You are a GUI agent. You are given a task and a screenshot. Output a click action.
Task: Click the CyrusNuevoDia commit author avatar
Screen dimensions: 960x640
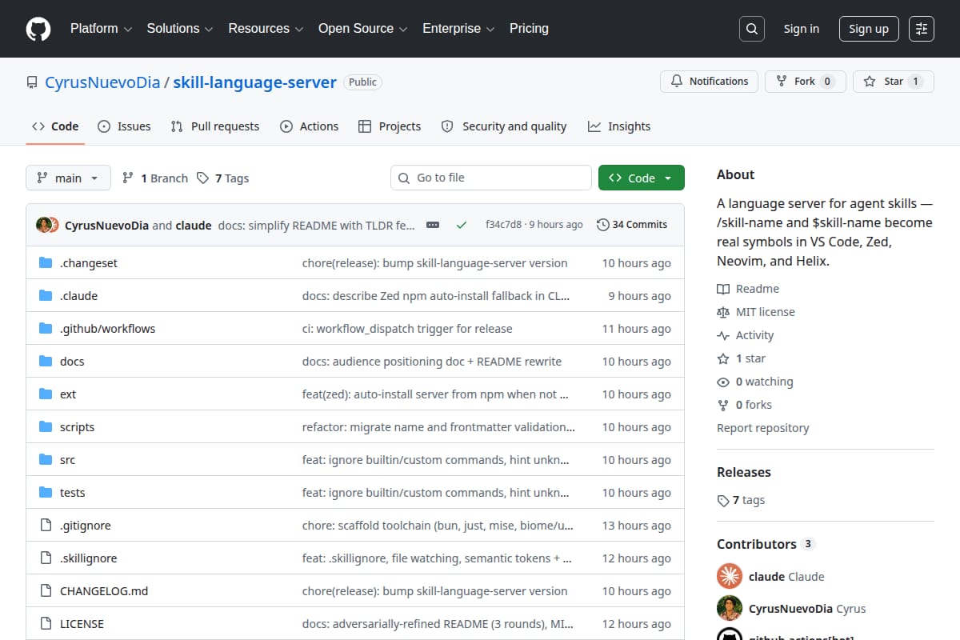coord(43,225)
